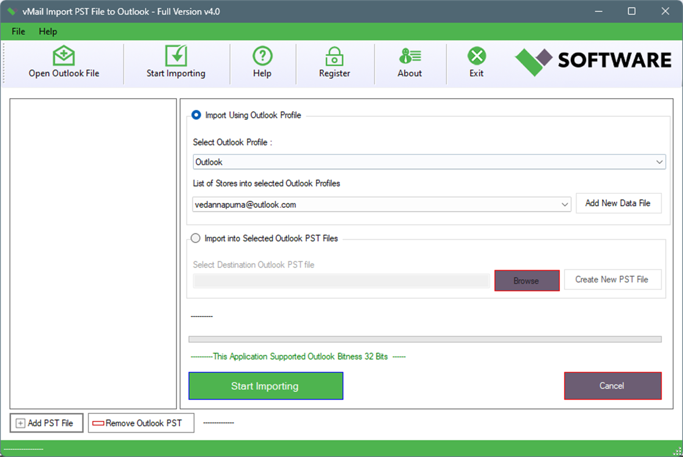Open the List of Stores dropdown
683x457 pixels.
[x=563, y=204]
